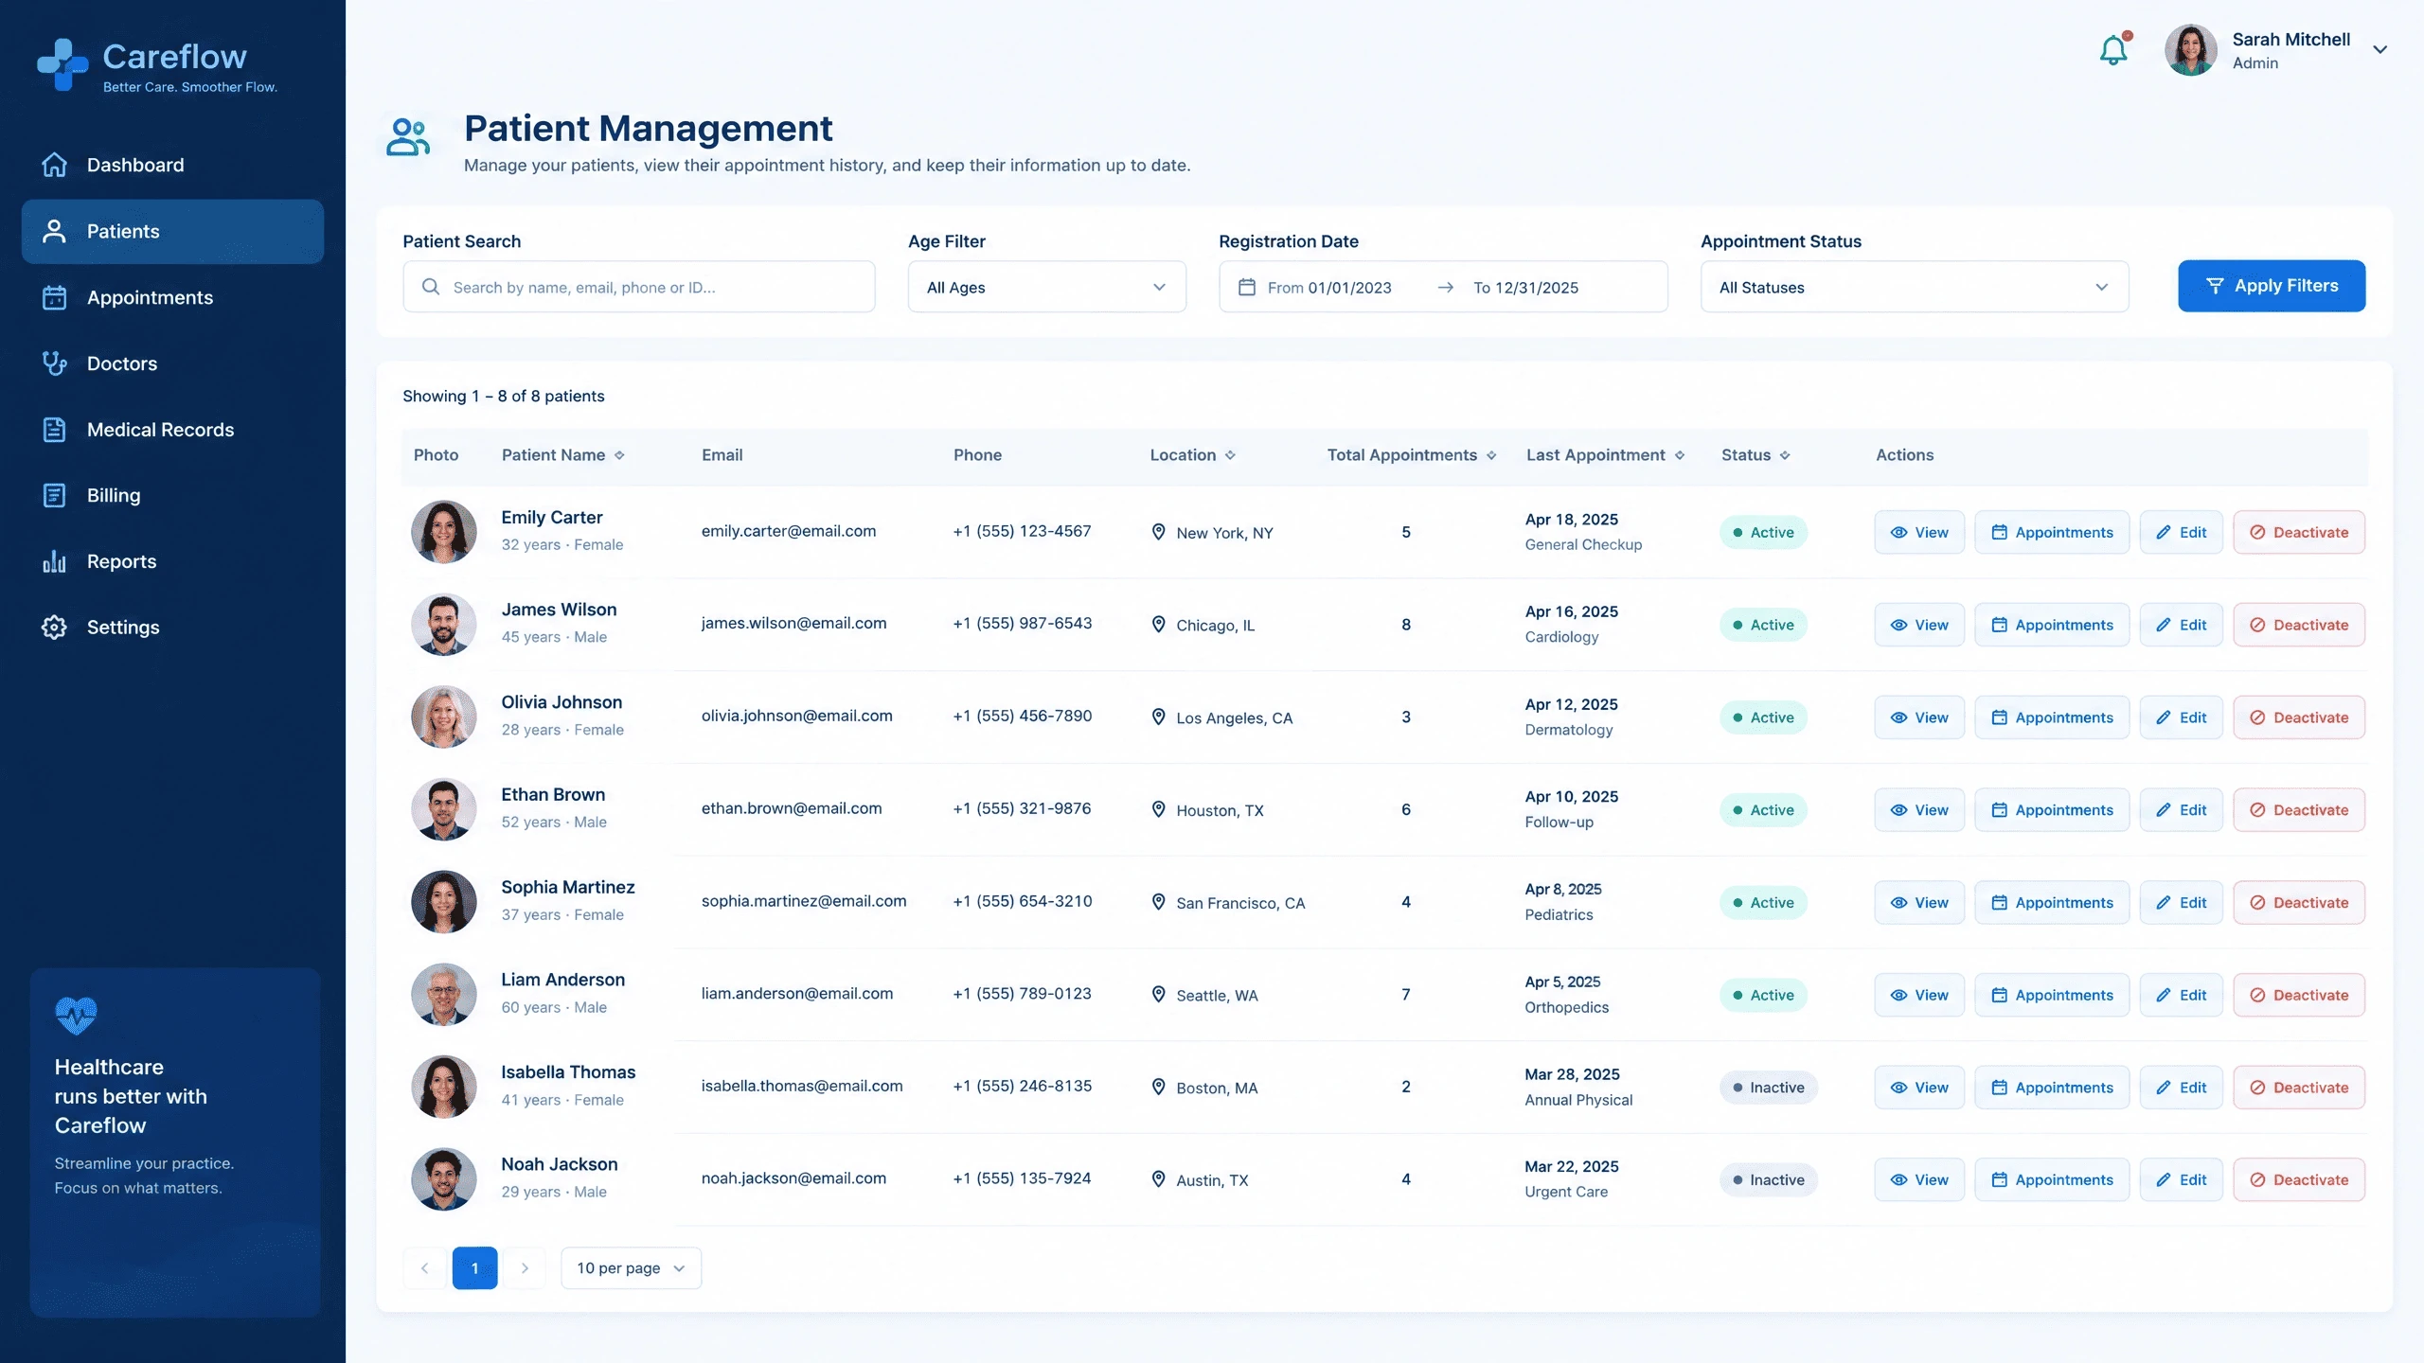Click the Apply Filters button

2272,286
